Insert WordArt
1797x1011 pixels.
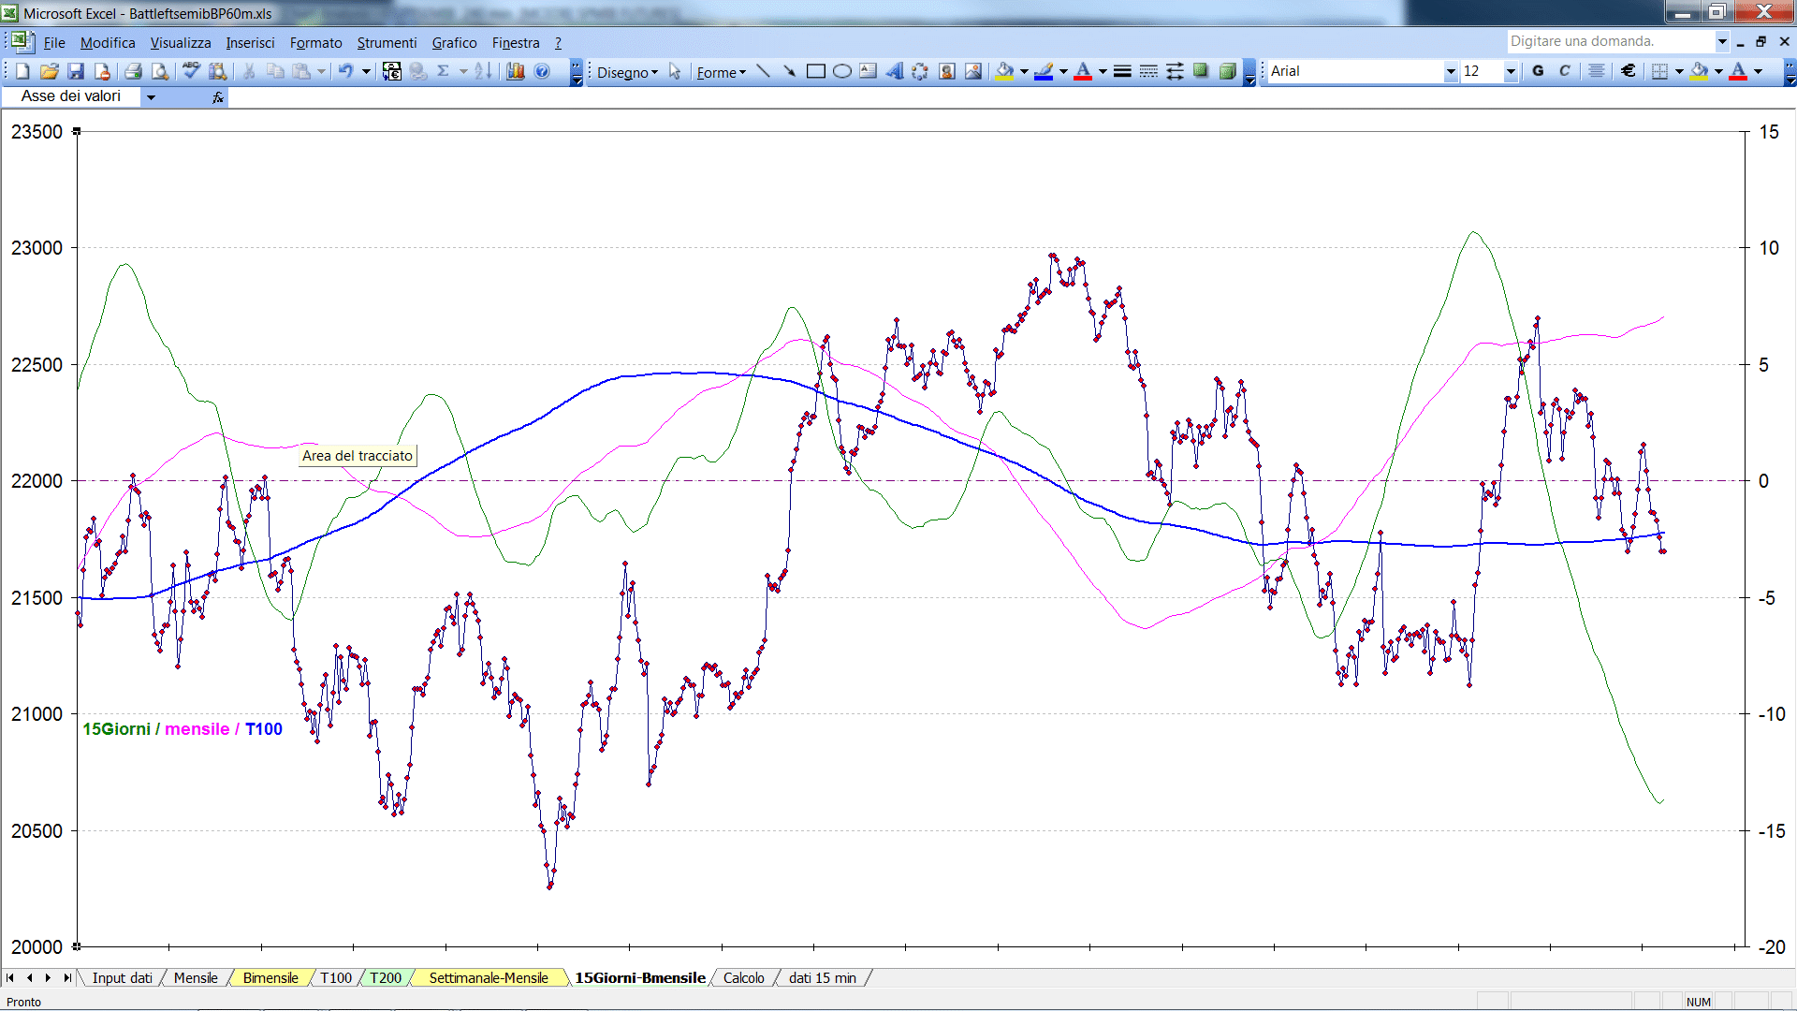pyautogui.click(x=894, y=71)
